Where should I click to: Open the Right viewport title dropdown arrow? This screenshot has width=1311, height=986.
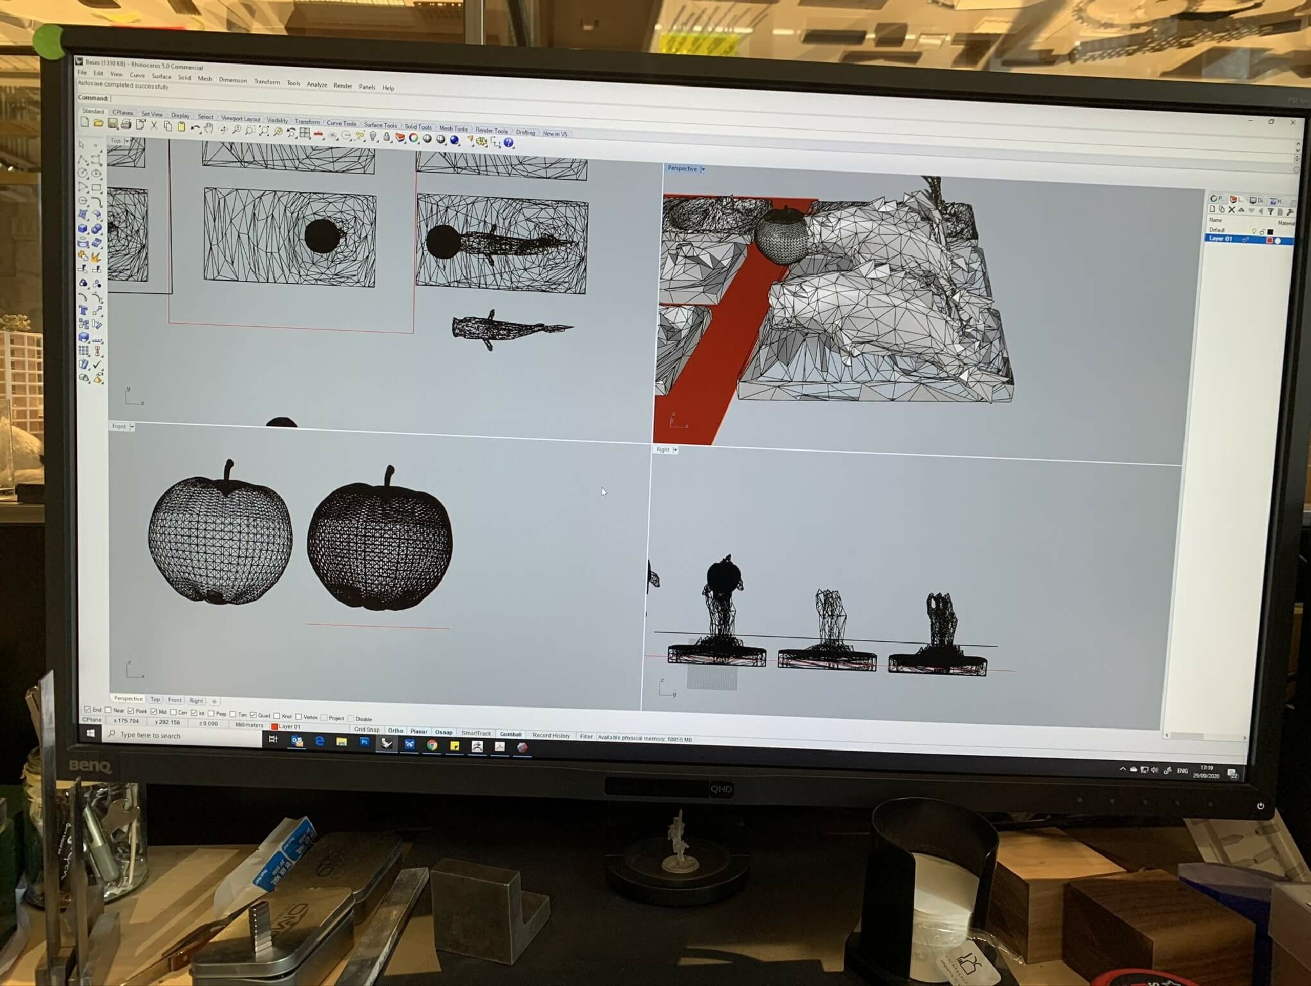tap(675, 451)
